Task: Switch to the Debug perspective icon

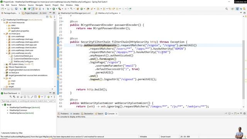Action: [241, 9]
